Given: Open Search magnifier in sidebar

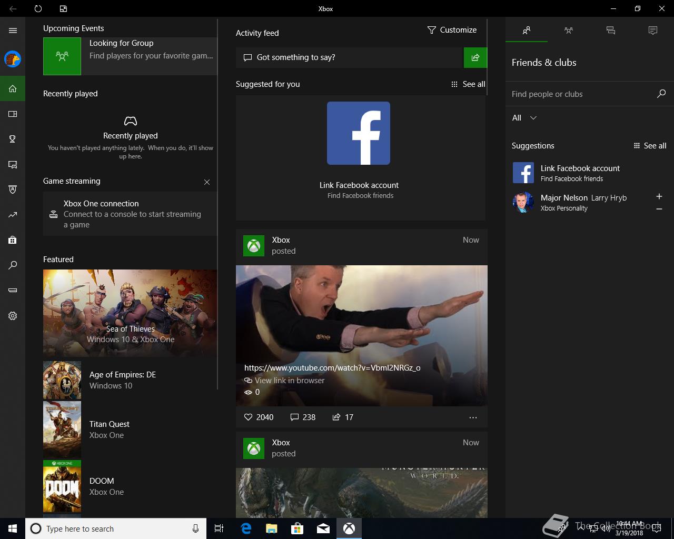Looking at the screenshot, I should point(13,265).
